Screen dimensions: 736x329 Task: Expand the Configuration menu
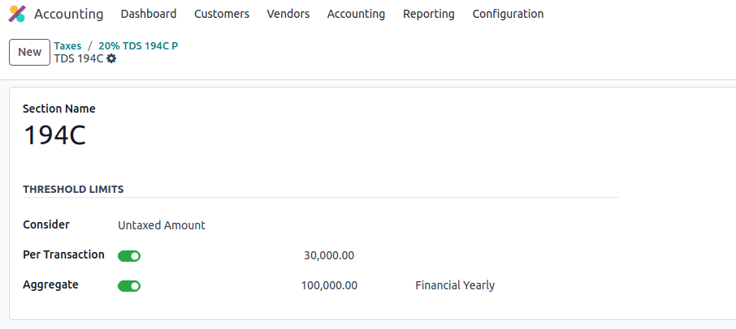click(x=508, y=14)
